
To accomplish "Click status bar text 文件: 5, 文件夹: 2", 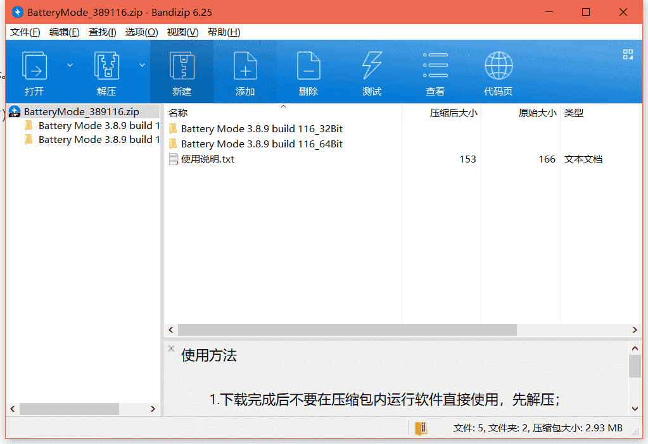I will tap(491, 428).
